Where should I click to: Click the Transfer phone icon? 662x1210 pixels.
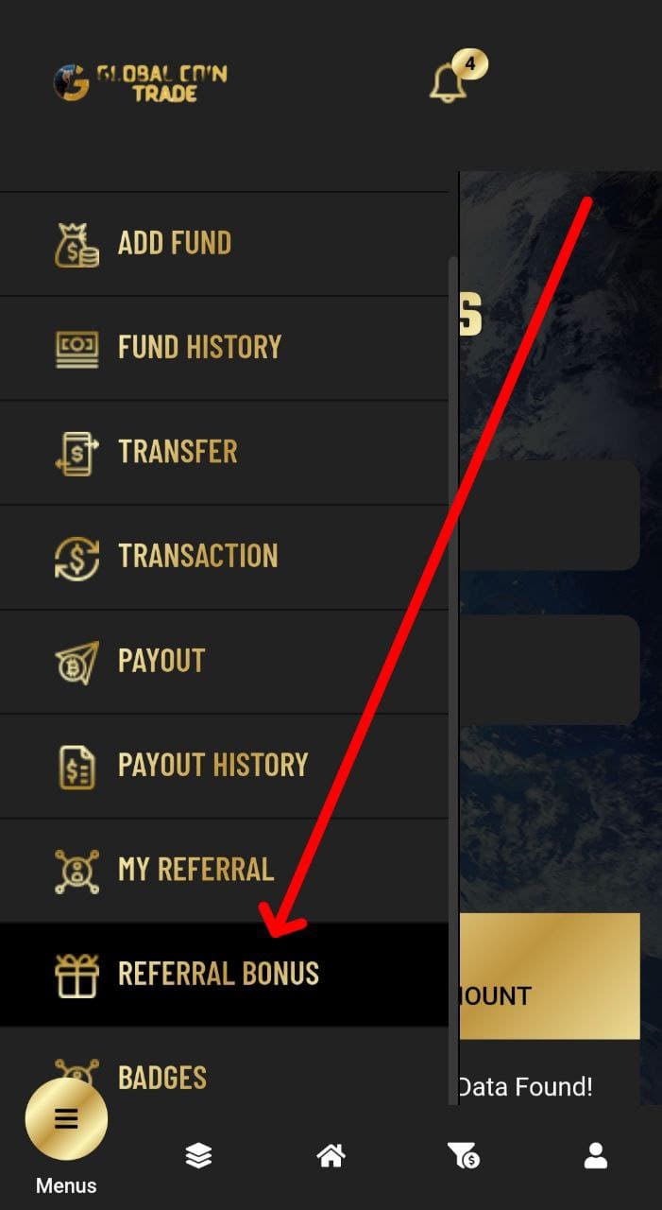click(x=76, y=453)
